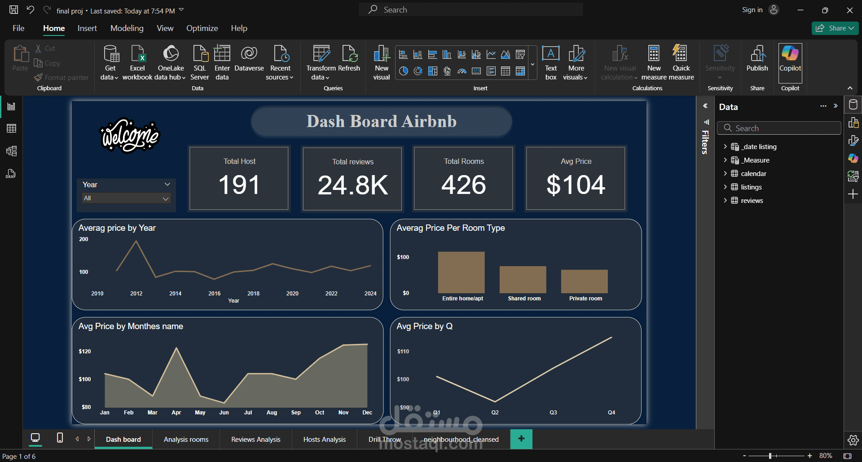Insert a matrix visual
The image size is (862, 462).
pos(520,71)
